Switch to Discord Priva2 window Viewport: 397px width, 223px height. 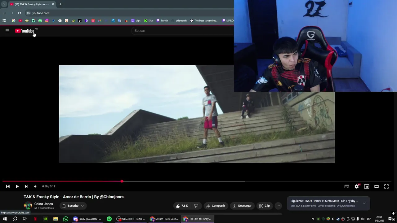pyautogui.click(x=87, y=219)
